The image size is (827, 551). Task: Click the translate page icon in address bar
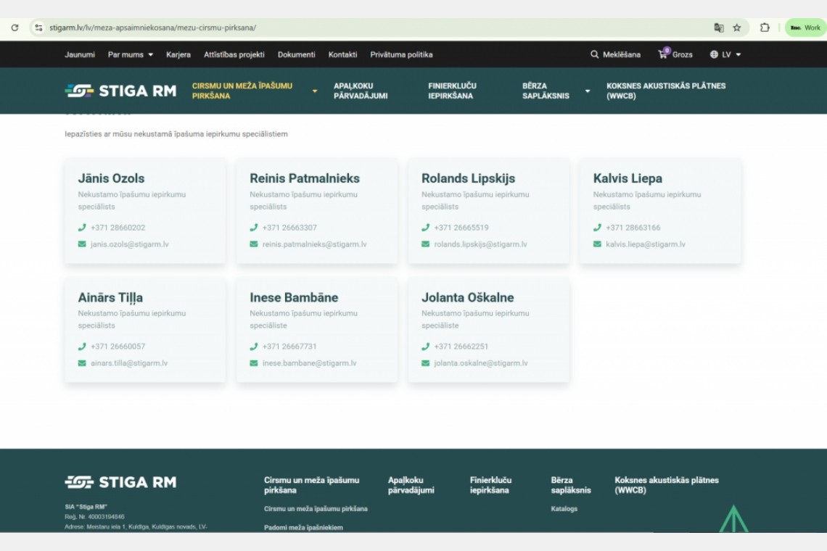(x=719, y=28)
